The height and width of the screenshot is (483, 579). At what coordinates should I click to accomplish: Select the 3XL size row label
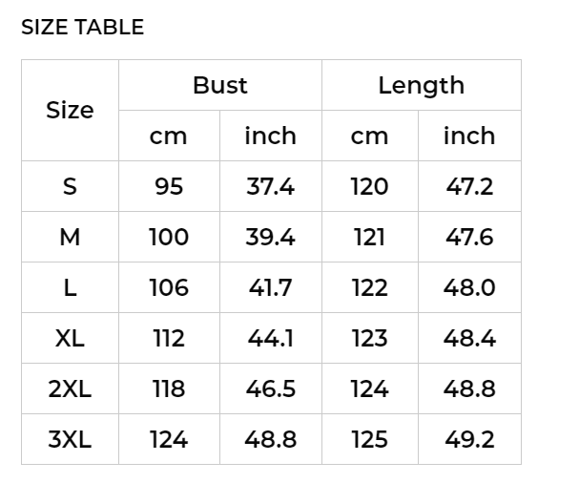pos(70,439)
